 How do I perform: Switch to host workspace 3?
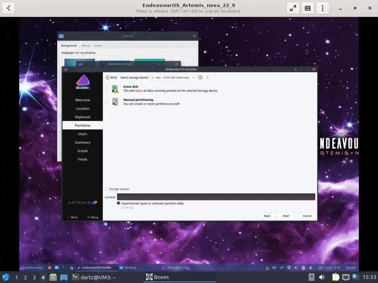coord(34,277)
